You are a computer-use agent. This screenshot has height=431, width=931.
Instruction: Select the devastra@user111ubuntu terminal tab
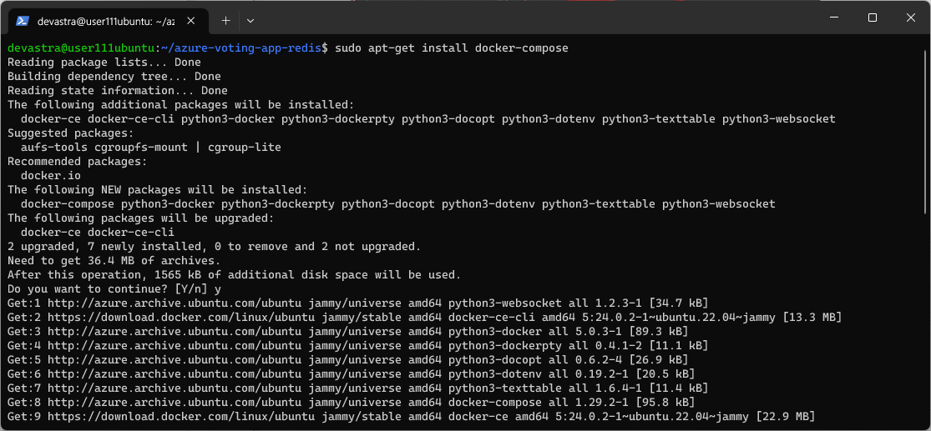[106, 21]
